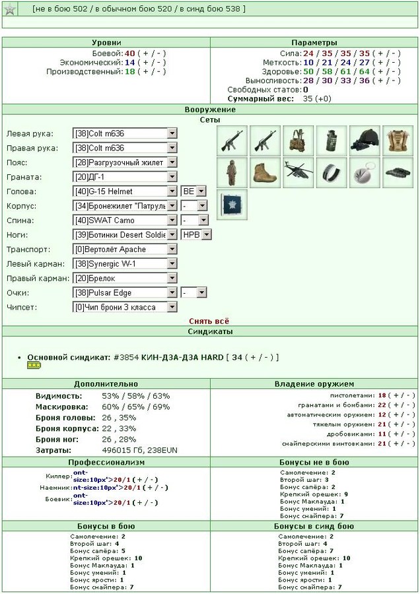Open the modifier dropdown next to Спина
420x594 pixels.
click(194, 220)
